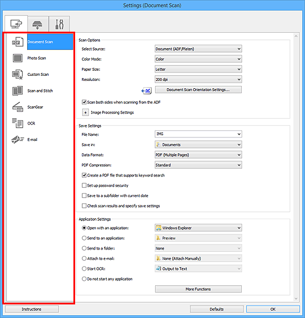The width and height of the screenshot is (305, 318).
Task: Select Do not start any application
Action: click(84, 279)
